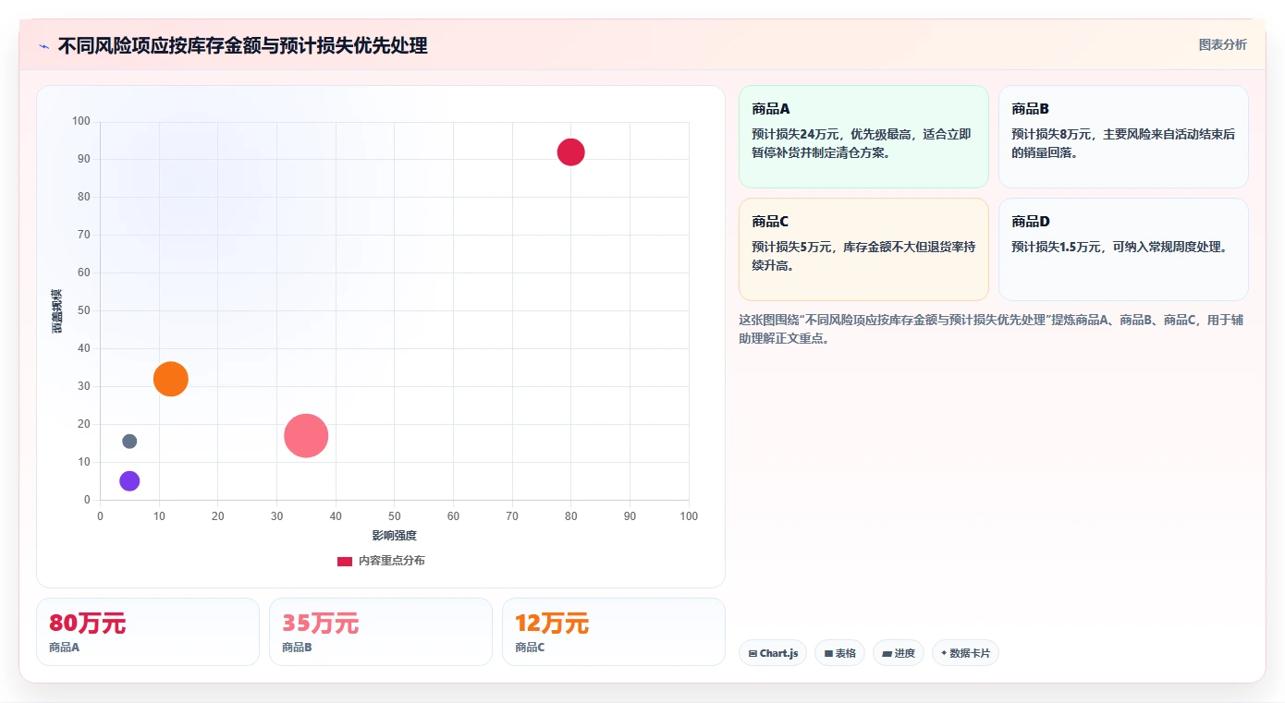Open the 商品C info card
1285x703 pixels.
pyautogui.click(x=863, y=249)
